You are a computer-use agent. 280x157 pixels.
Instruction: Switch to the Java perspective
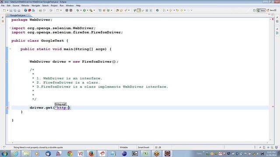tap(261, 10)
